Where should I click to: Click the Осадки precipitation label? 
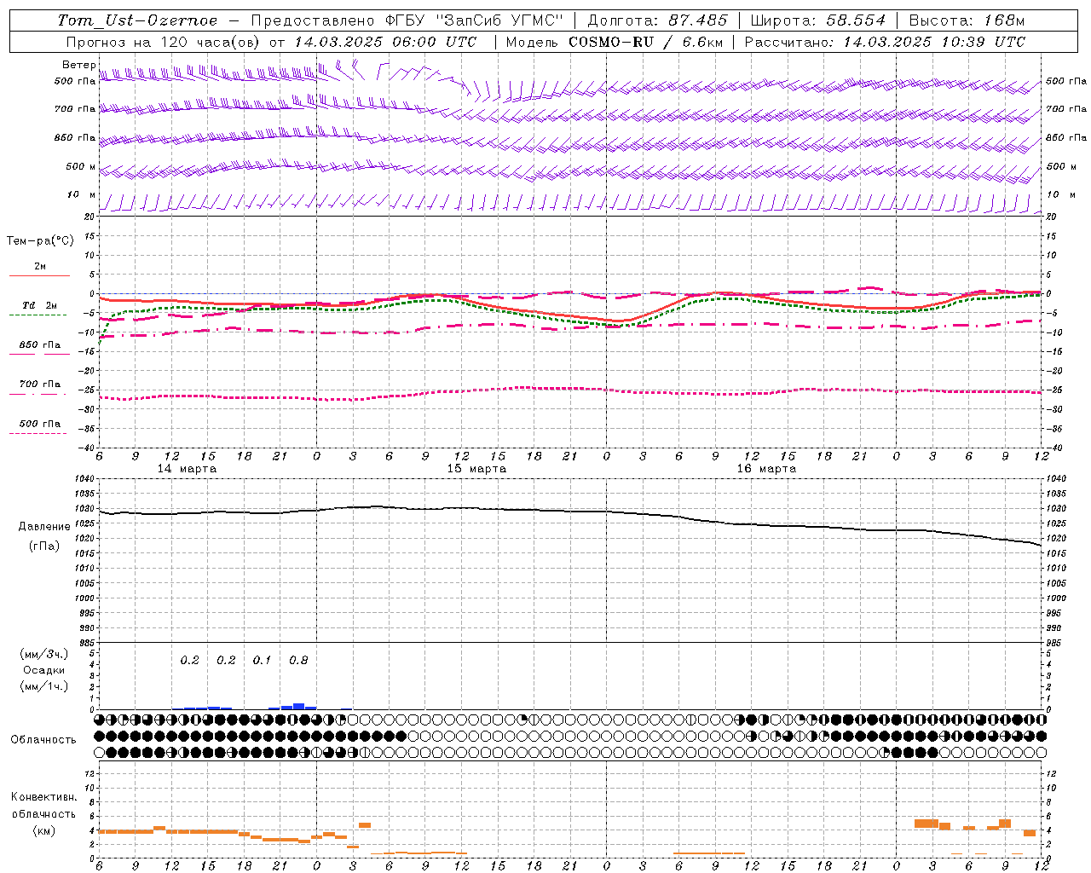coord(44,670)
